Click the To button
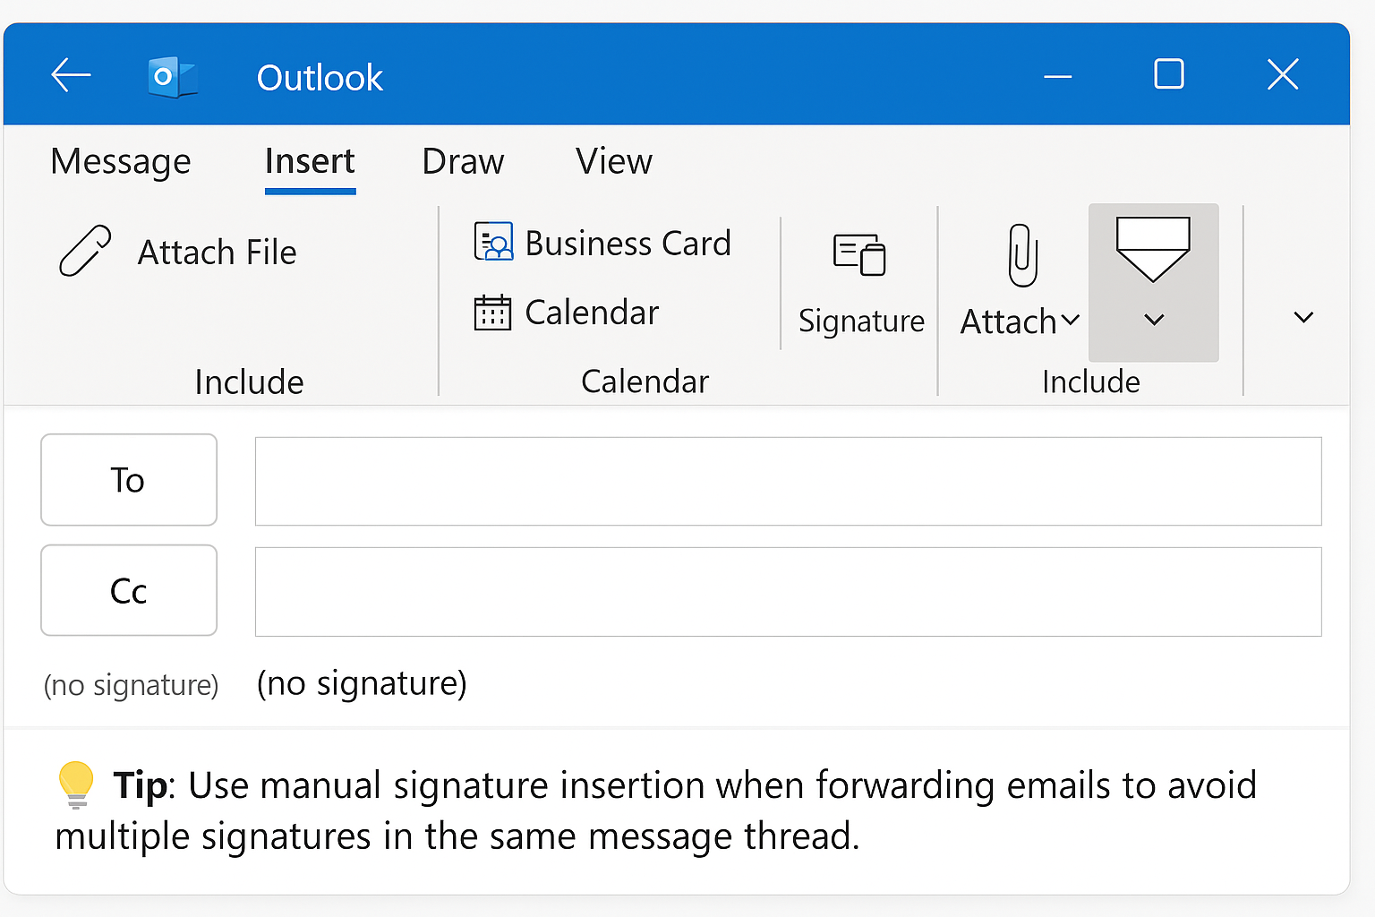This screenshot has width=1375, height=917. 128,480
